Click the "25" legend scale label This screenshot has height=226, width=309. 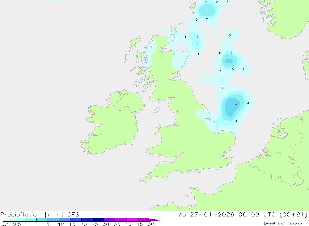pyautogui.click(x=95, y=224)
